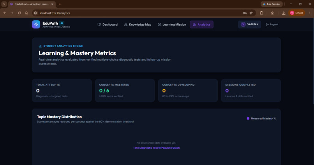The image size is (314, 165).
Task: Click the page vertical scrollbar
Action: [313, 61]
